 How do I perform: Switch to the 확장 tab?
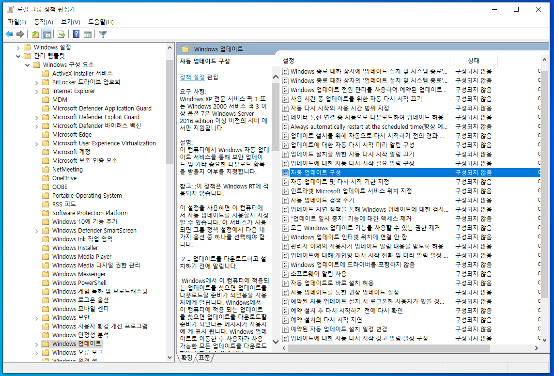click(186, 358)
